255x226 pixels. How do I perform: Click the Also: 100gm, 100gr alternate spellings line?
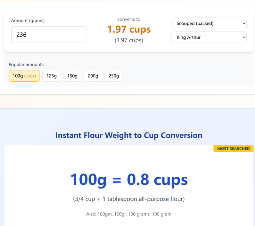[129, 214]
